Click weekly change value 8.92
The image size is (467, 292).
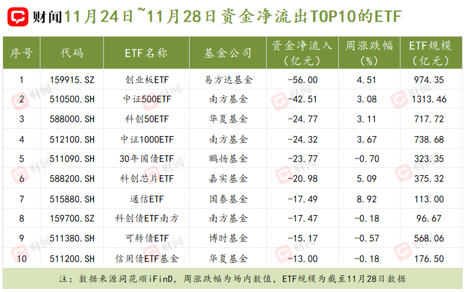pyautogui.click(x=367, y=199)
